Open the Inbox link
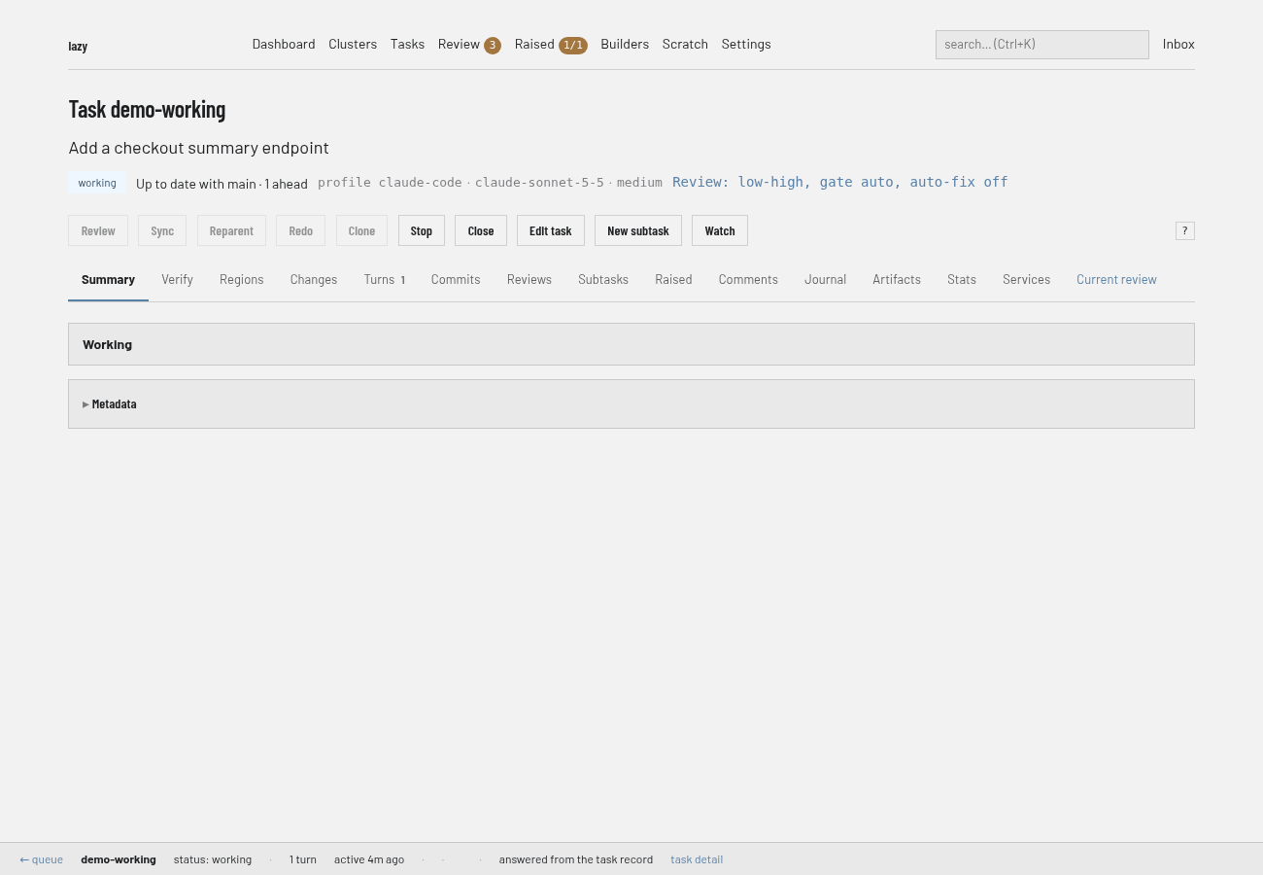This screenshot has width=1263, height=875. click(1178, 44)
